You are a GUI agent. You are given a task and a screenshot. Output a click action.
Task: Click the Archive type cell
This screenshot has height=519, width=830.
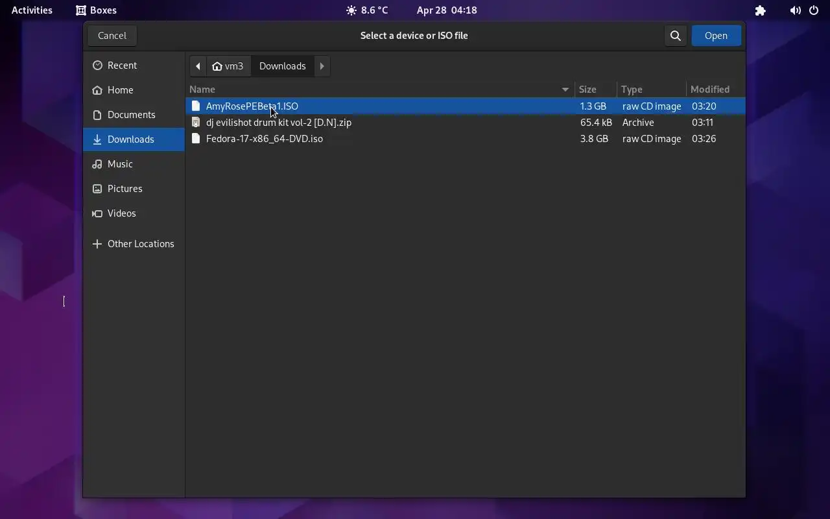638,123
